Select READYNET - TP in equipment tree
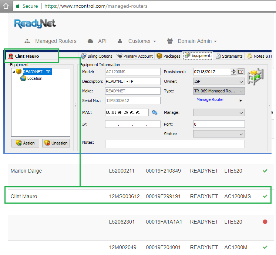This screenshot has width=276, height=255. coord(37,72)
